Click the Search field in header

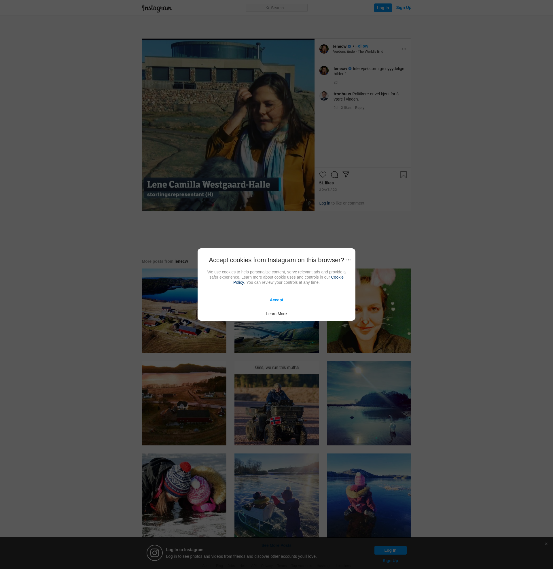[276, 8]
